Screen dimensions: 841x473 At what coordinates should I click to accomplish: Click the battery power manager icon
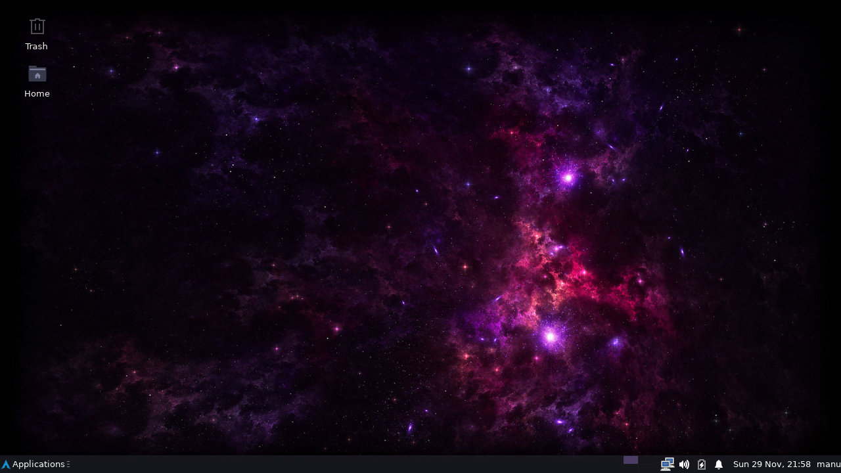(x=701, y=464)
